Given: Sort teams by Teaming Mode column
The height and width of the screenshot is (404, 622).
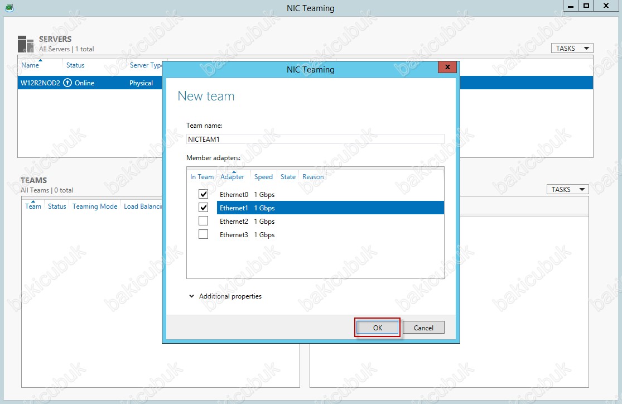Looking at the screenshot, I should pos(95,206).
